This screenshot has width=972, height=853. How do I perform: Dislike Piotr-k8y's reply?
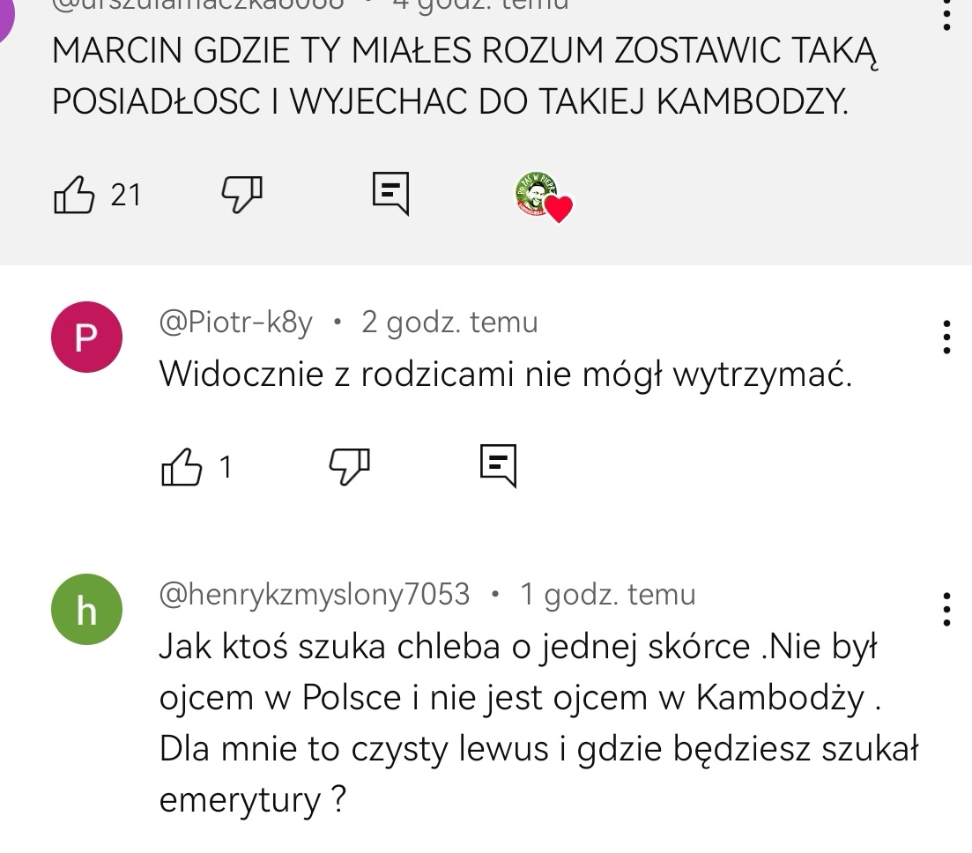tap(350, 465)
